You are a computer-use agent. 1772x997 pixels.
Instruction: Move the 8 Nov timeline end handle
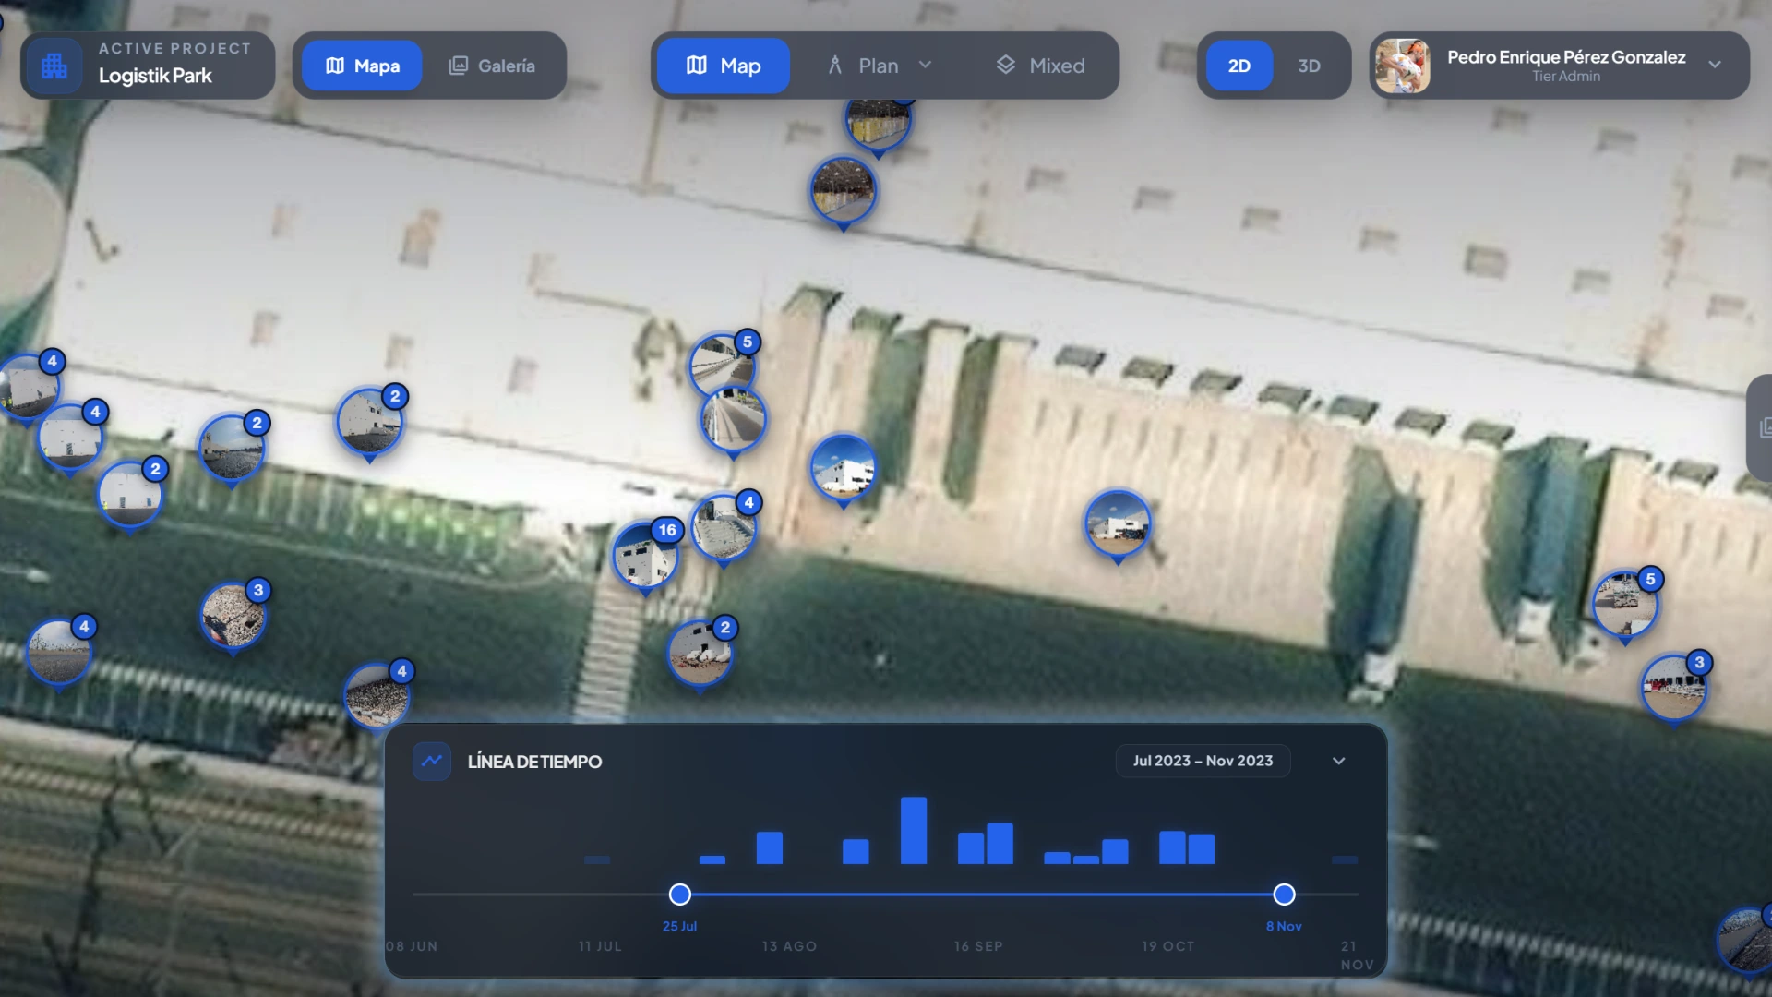coord(1284,894)
